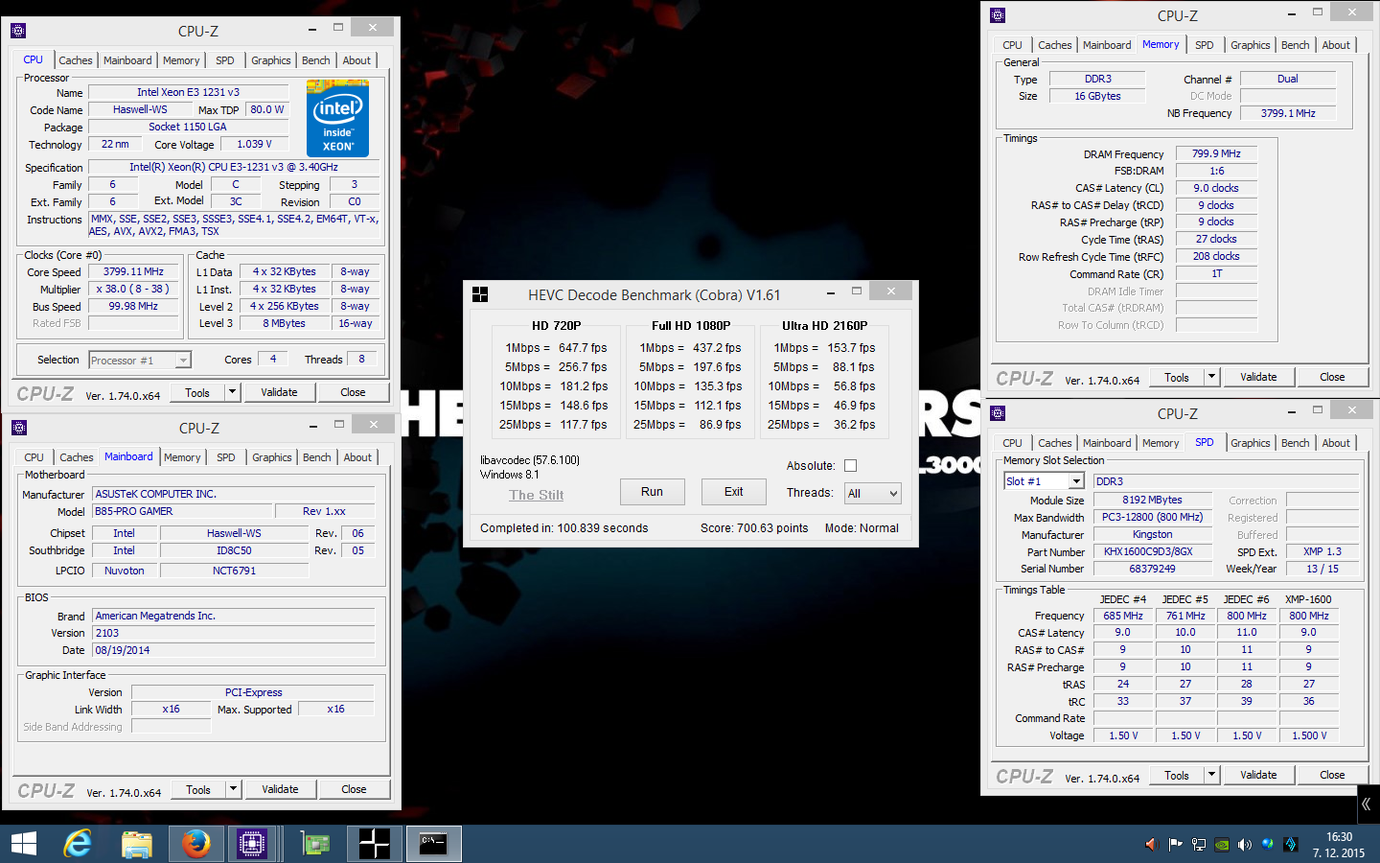Image resolution: width=1380 pixels, height=863 pixels.
Task: Click the DRAM Frequency value 799.9 MHz
Action: click(x=1216, y=153)
